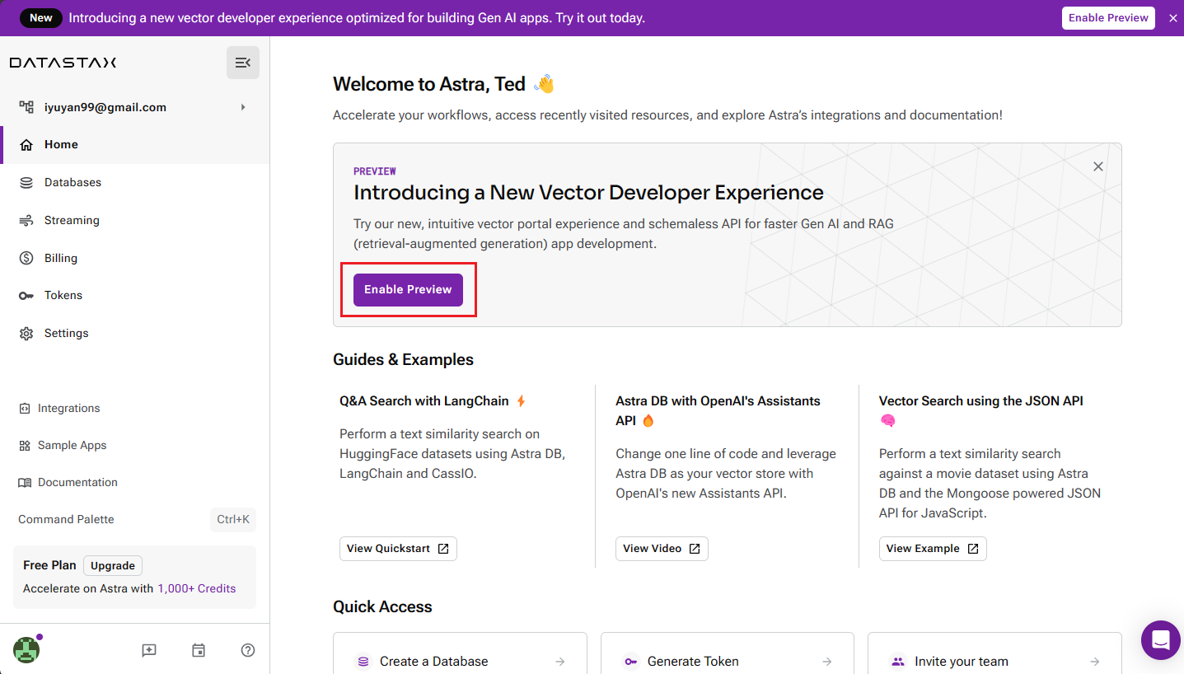Click the DataStax logo

63,63
